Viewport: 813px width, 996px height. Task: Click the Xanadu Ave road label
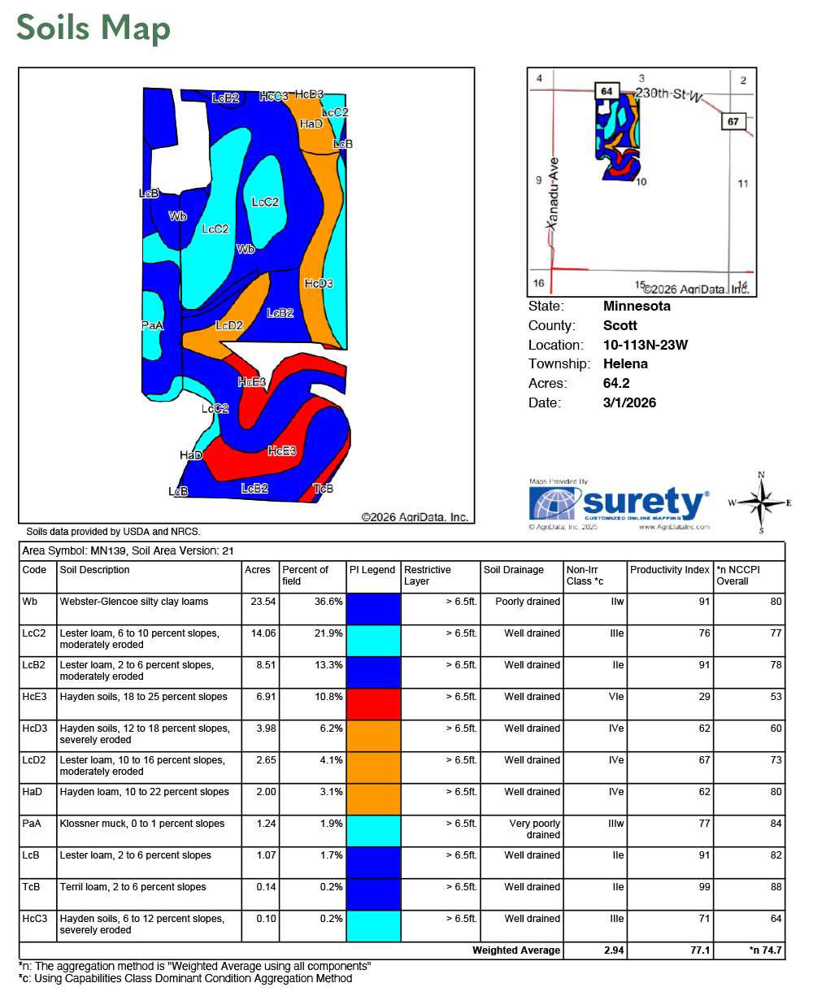click(x=554, y=195)
